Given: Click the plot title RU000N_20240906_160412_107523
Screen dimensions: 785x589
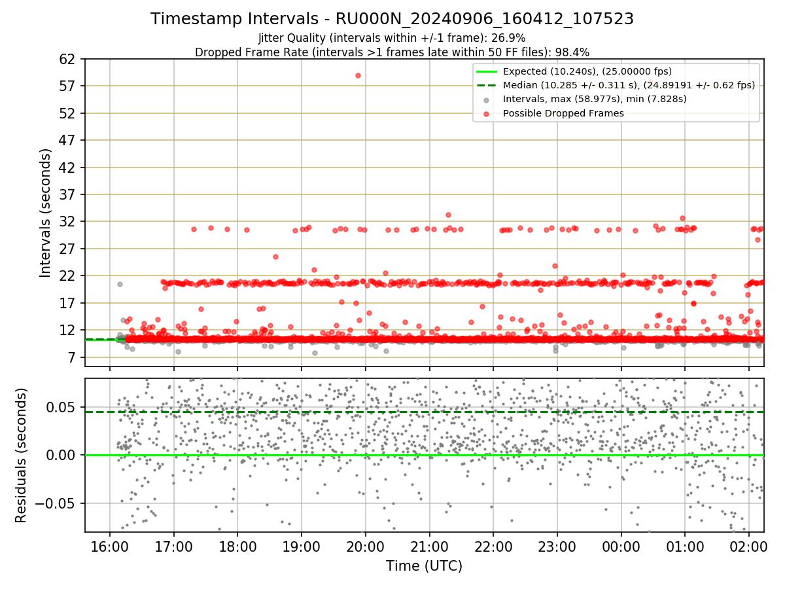Looking at the screenshot, I should coord(485,19).
